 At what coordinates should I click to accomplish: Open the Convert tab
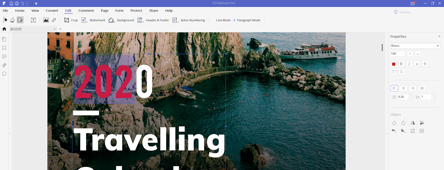tap(52, 11)
